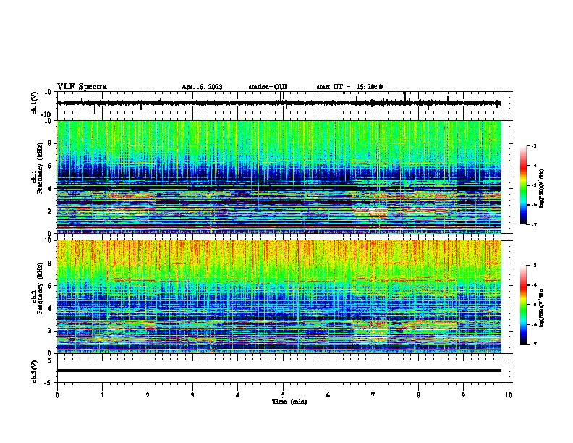Click time axis tick label "6"

point(328,395)
